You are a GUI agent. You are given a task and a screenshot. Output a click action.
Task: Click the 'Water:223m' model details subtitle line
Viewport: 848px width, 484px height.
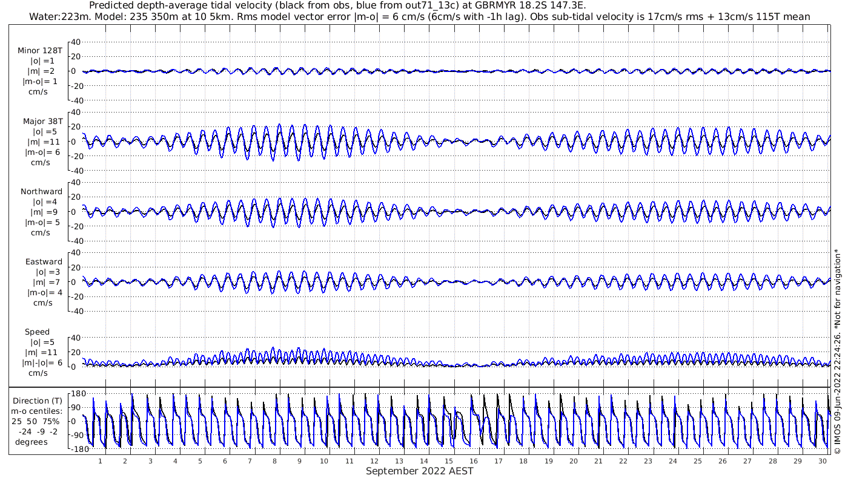coord(419,16)
